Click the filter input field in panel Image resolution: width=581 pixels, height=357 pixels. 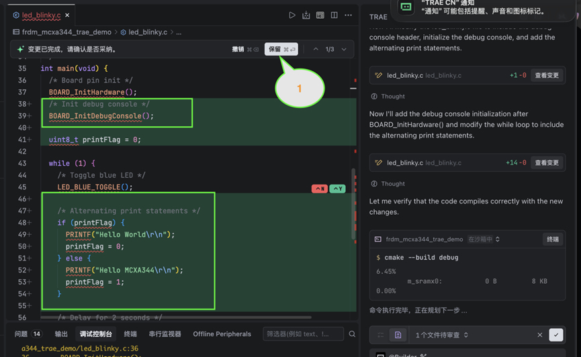pyautogui.click(x=303, y=334)
